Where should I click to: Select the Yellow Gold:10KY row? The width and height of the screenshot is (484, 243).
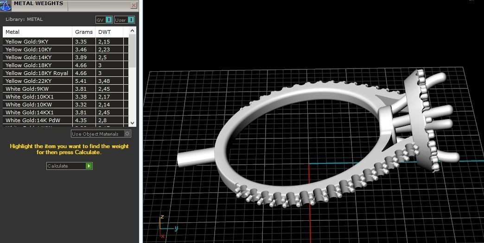66,49
